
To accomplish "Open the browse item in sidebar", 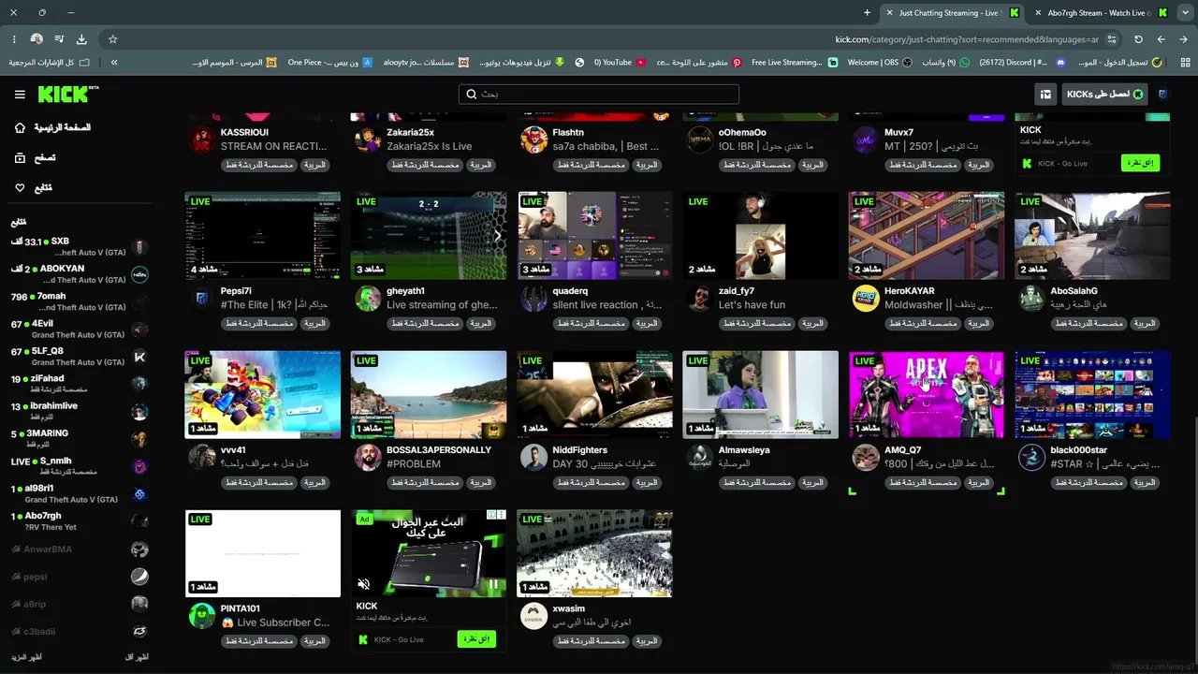I will 37,158.
